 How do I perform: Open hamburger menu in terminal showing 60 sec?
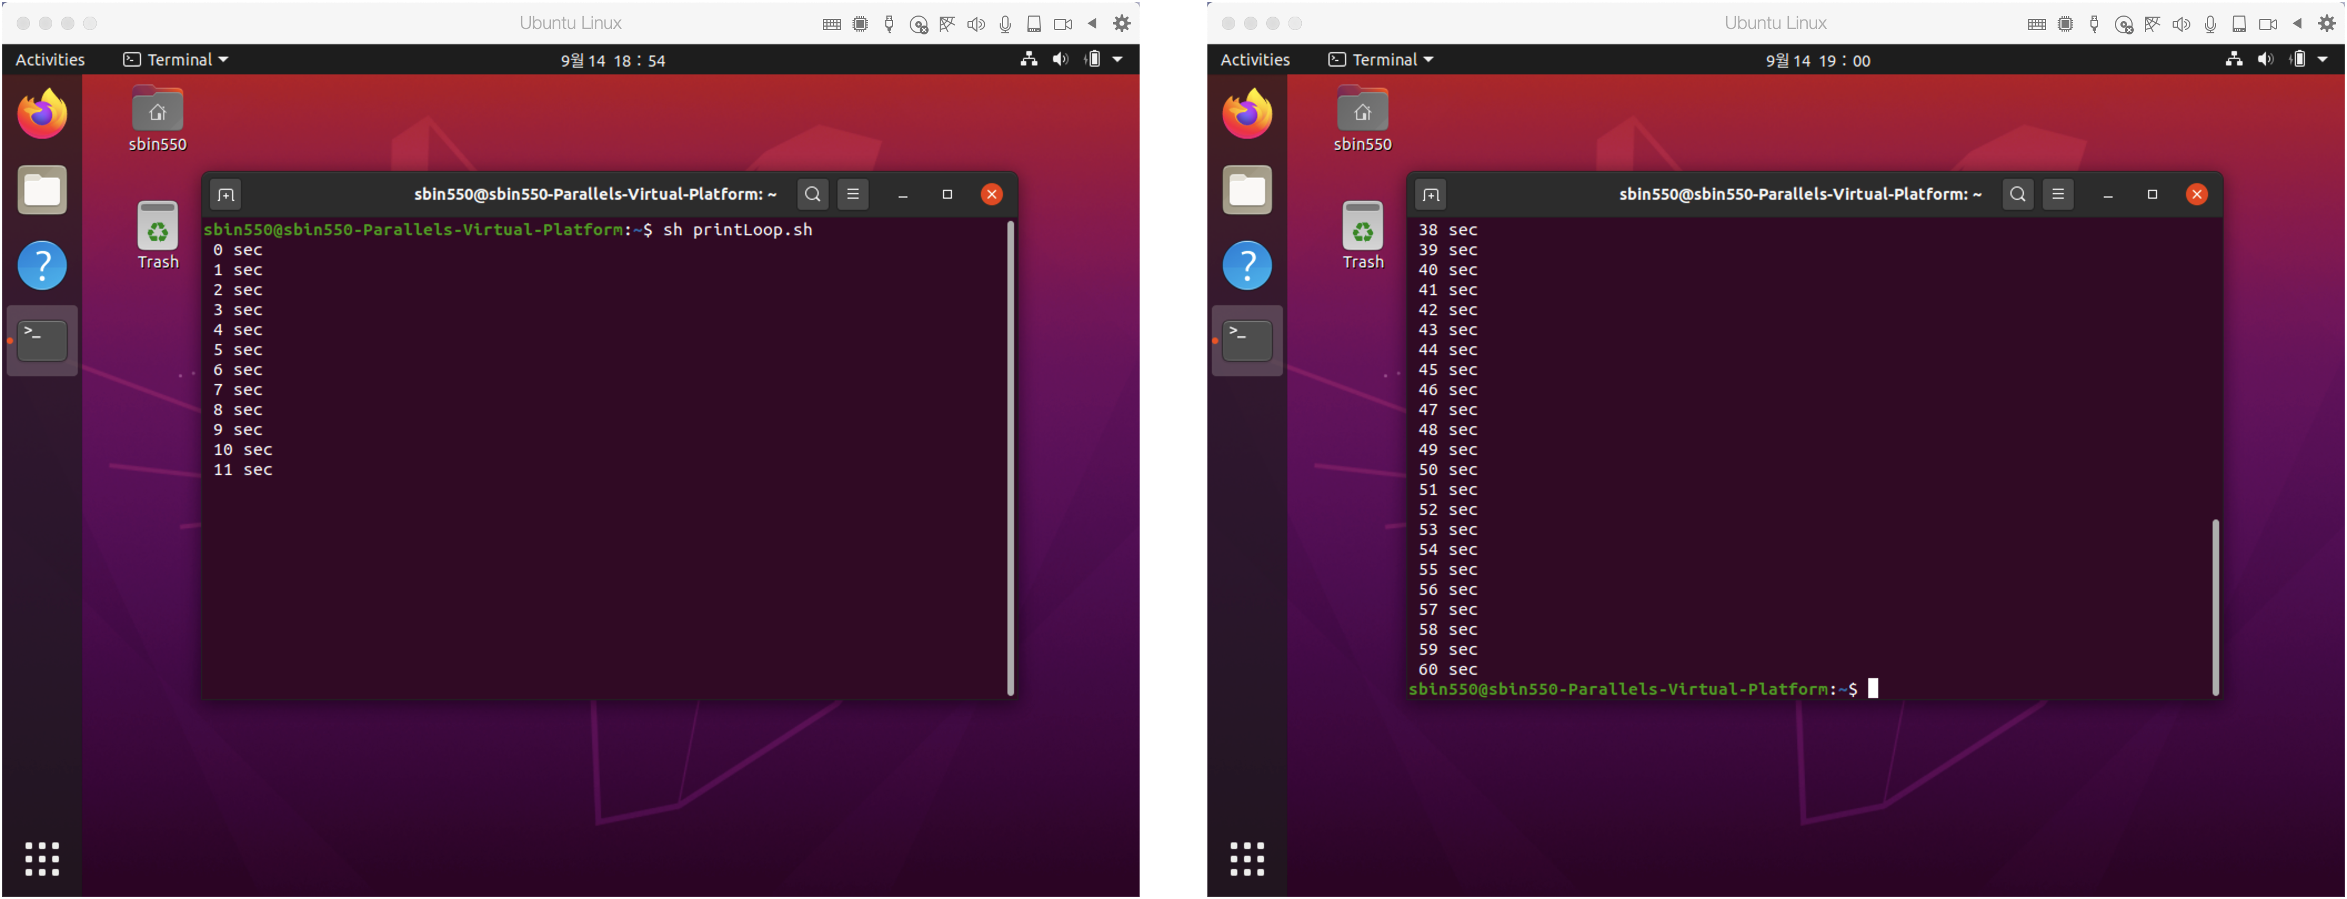(2058, 194)
